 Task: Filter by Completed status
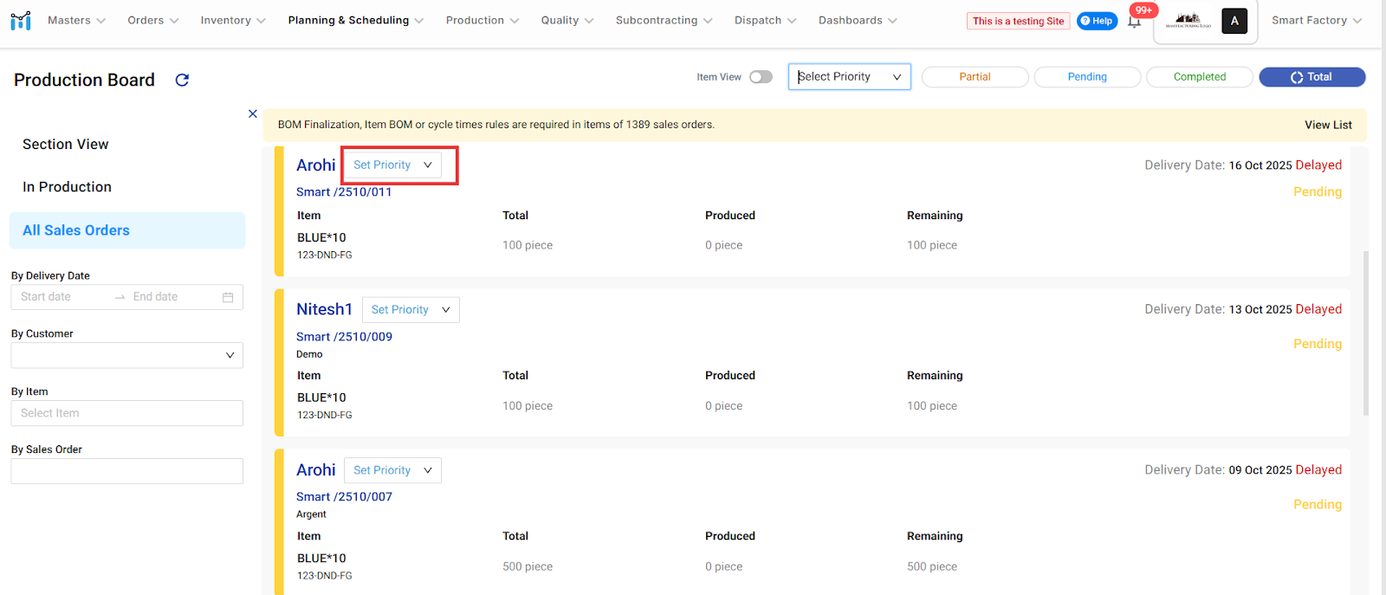pos(1199,77)
